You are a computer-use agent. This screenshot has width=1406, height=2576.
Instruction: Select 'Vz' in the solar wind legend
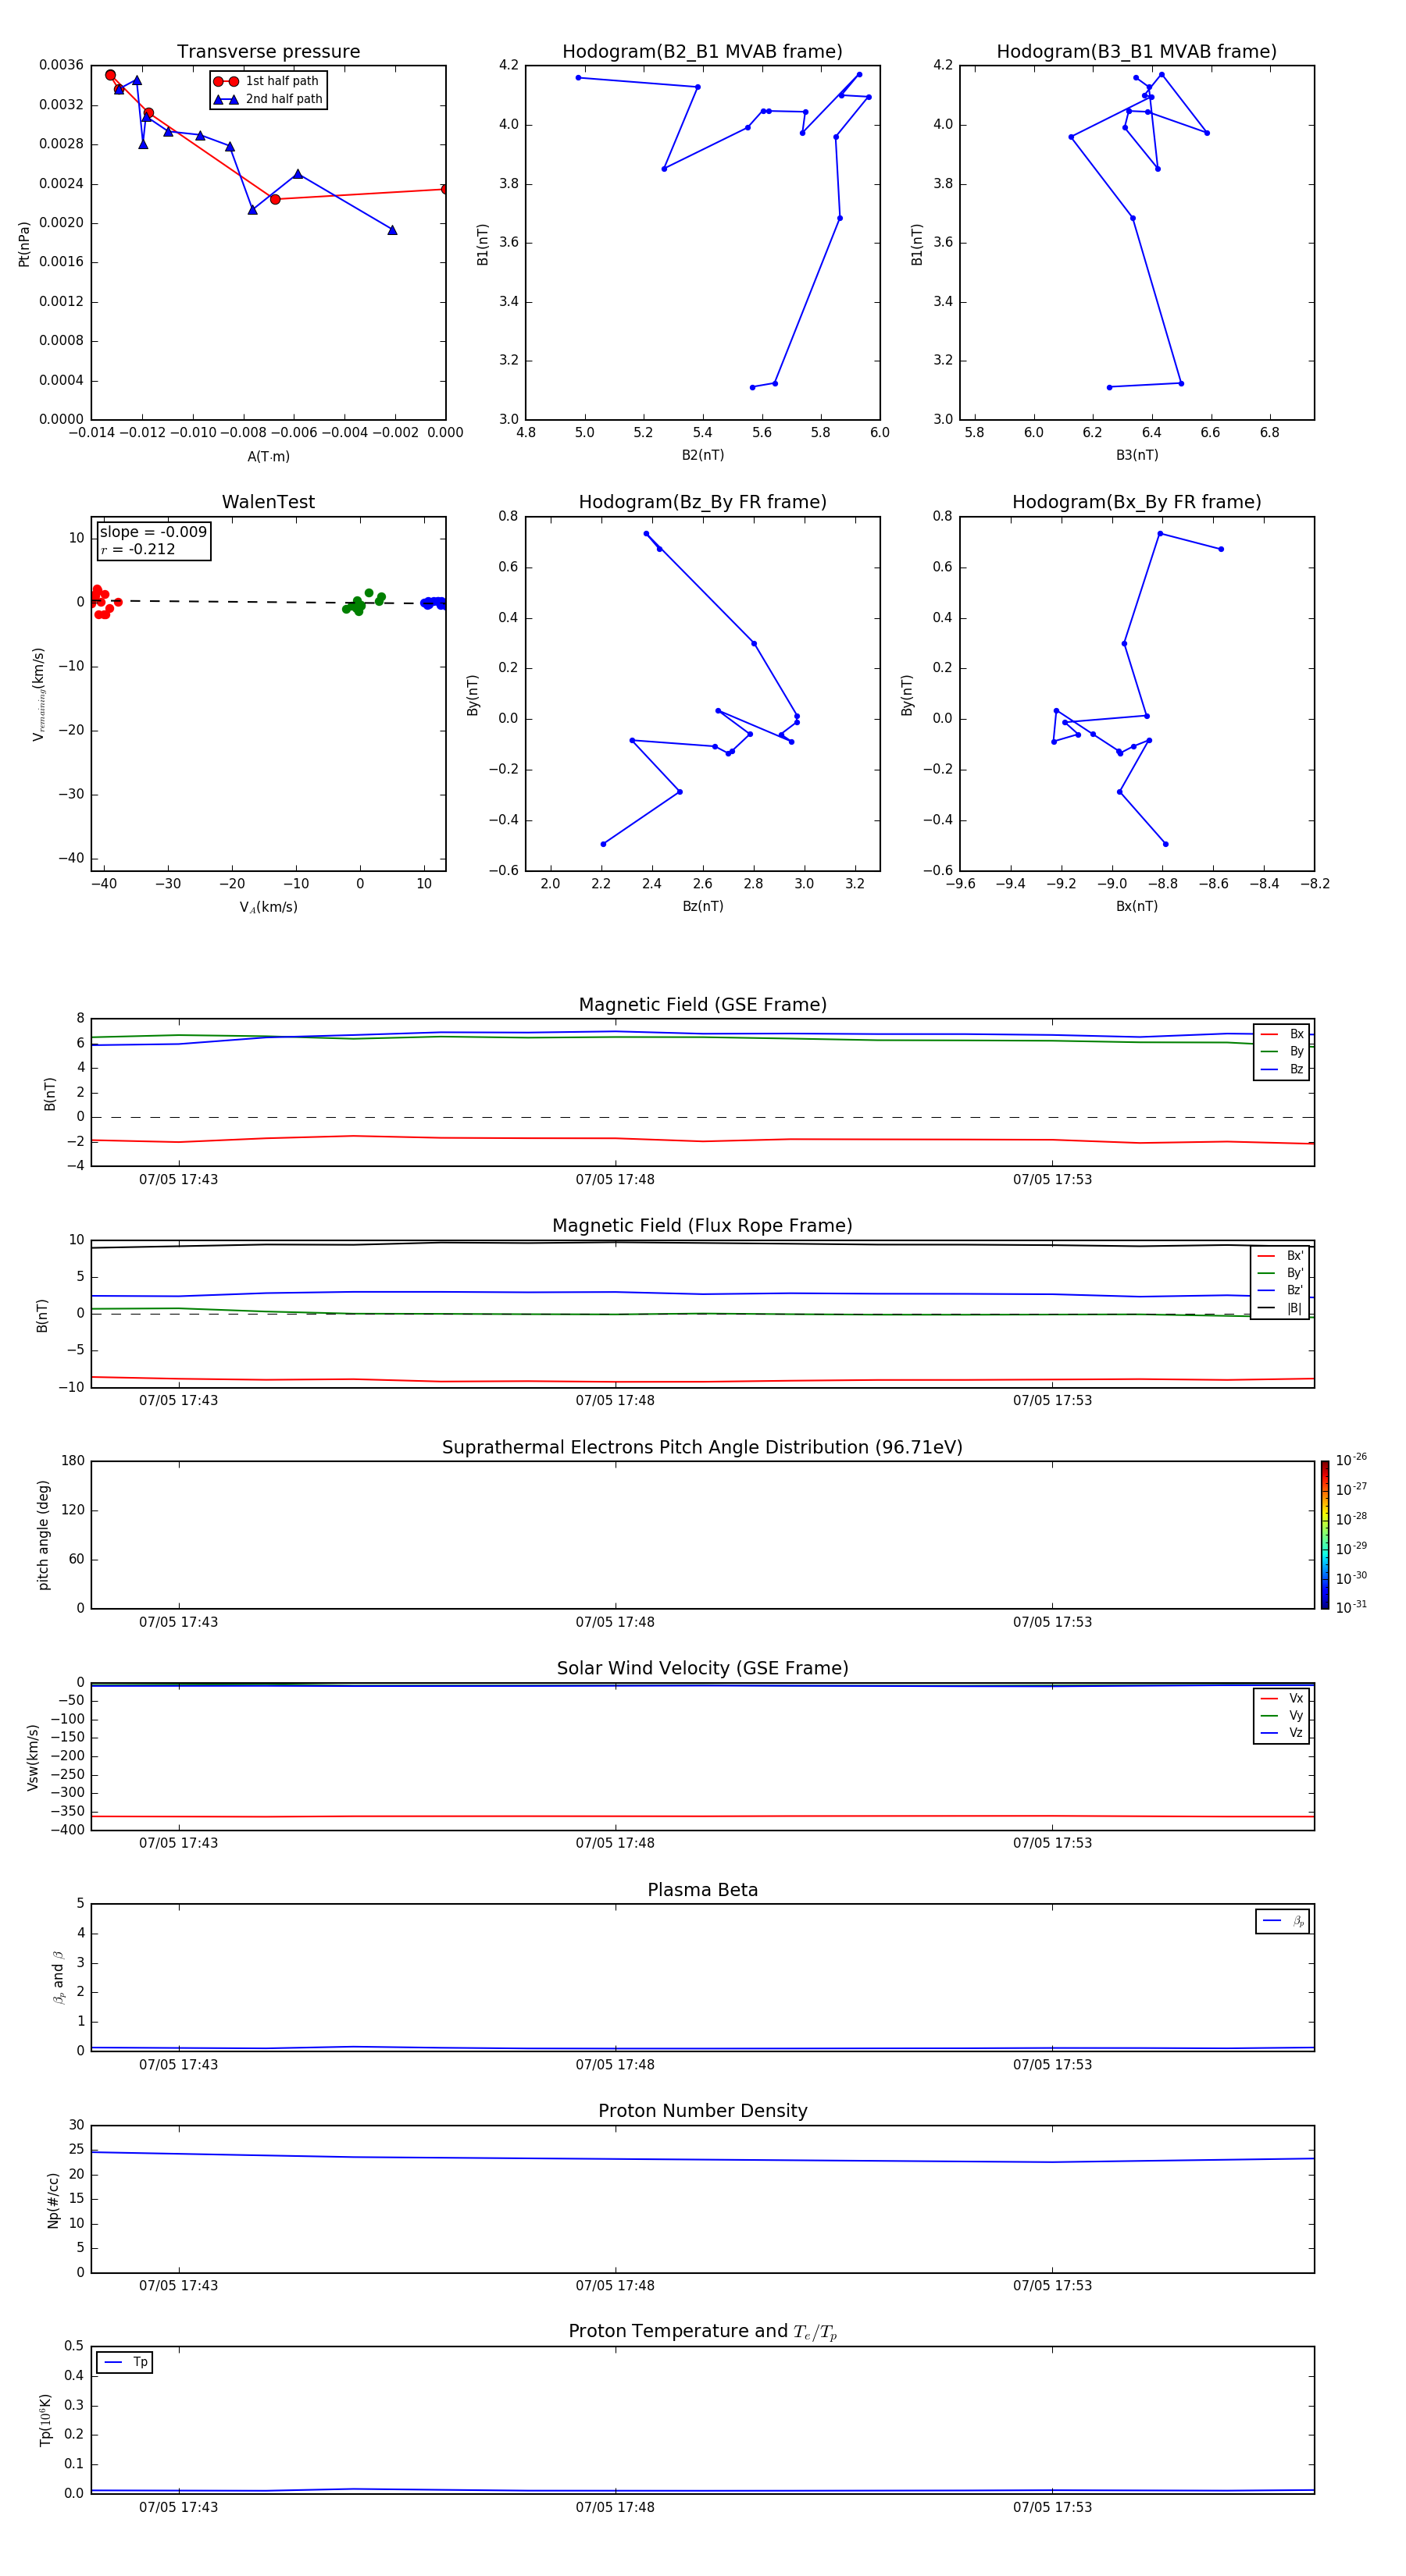click(1282, 1733)
